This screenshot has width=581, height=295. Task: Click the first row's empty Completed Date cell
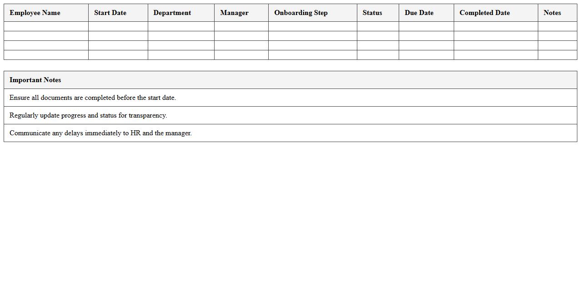coord(496,26)
